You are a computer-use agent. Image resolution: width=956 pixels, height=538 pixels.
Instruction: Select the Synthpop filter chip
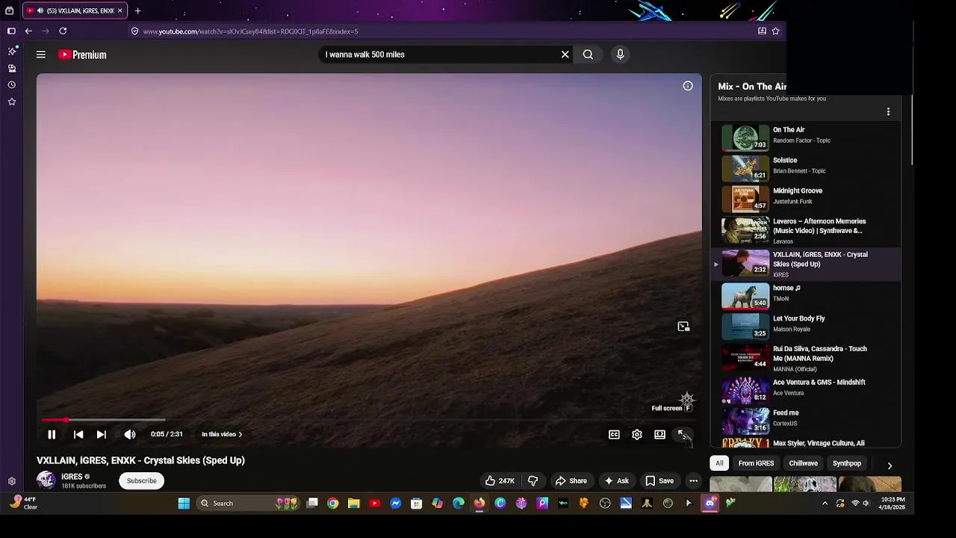point(847,463)
